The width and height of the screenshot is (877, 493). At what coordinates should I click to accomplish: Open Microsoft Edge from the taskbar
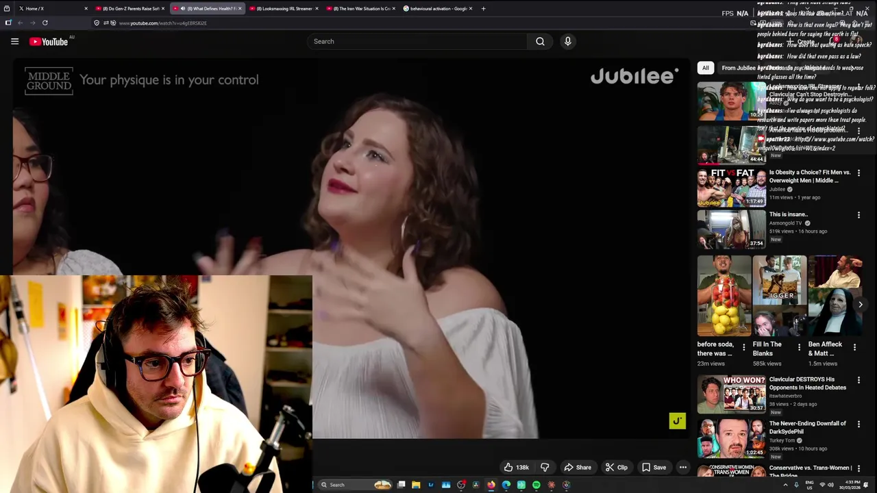[506, 485]
